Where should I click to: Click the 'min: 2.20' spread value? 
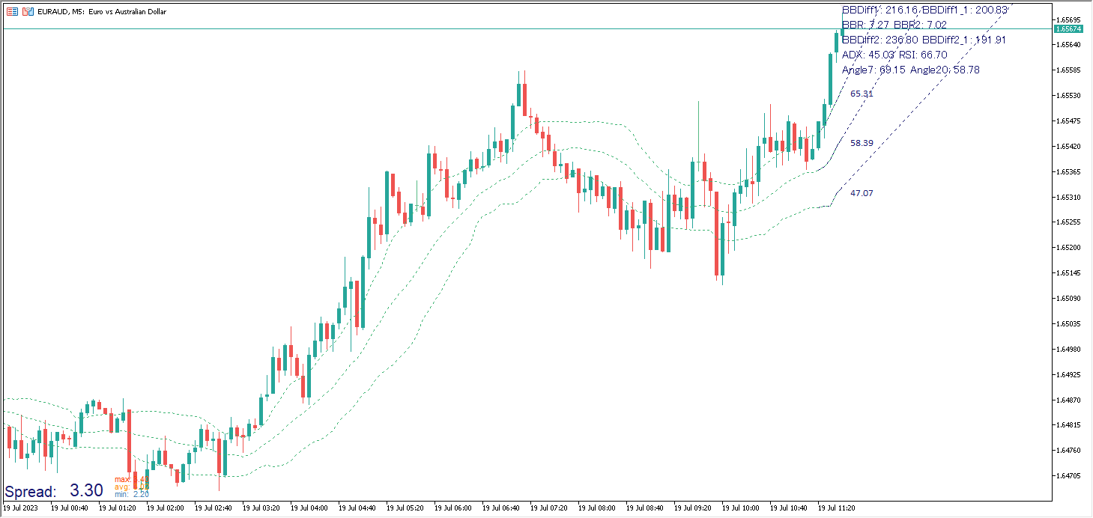[132, 494]
